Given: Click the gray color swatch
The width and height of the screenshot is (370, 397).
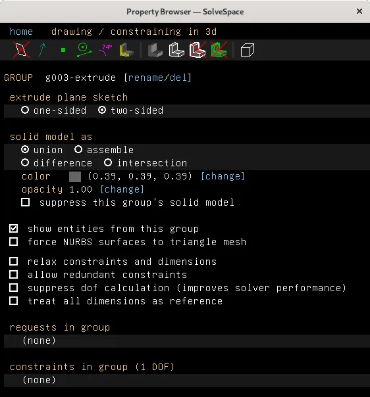Looking at the screenshot, I should (75, 176).
